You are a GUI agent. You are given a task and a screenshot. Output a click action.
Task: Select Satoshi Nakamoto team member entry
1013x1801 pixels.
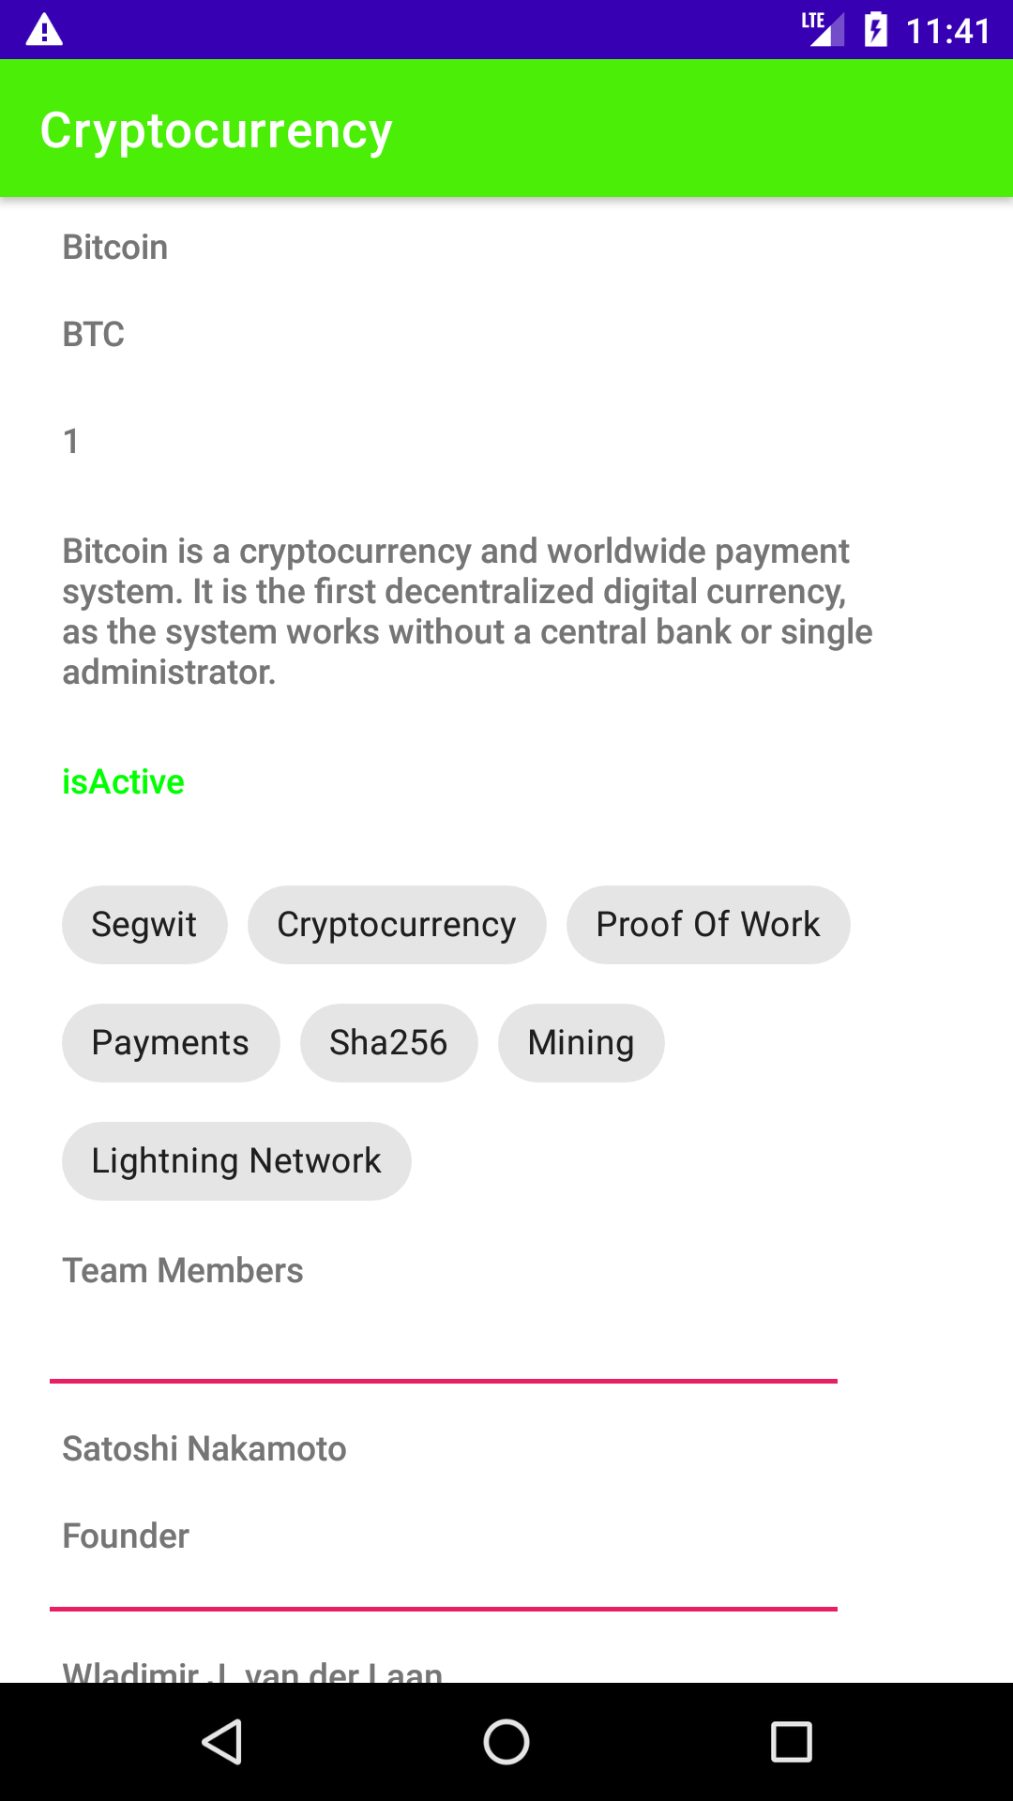pyautogui.click(x=204, y=1448)
